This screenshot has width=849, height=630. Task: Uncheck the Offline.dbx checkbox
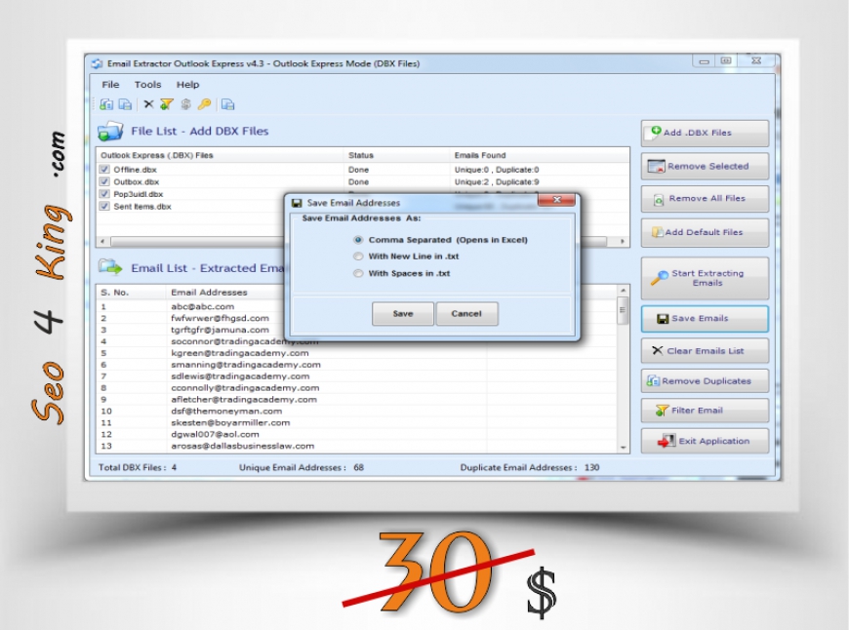coord(104,170)
